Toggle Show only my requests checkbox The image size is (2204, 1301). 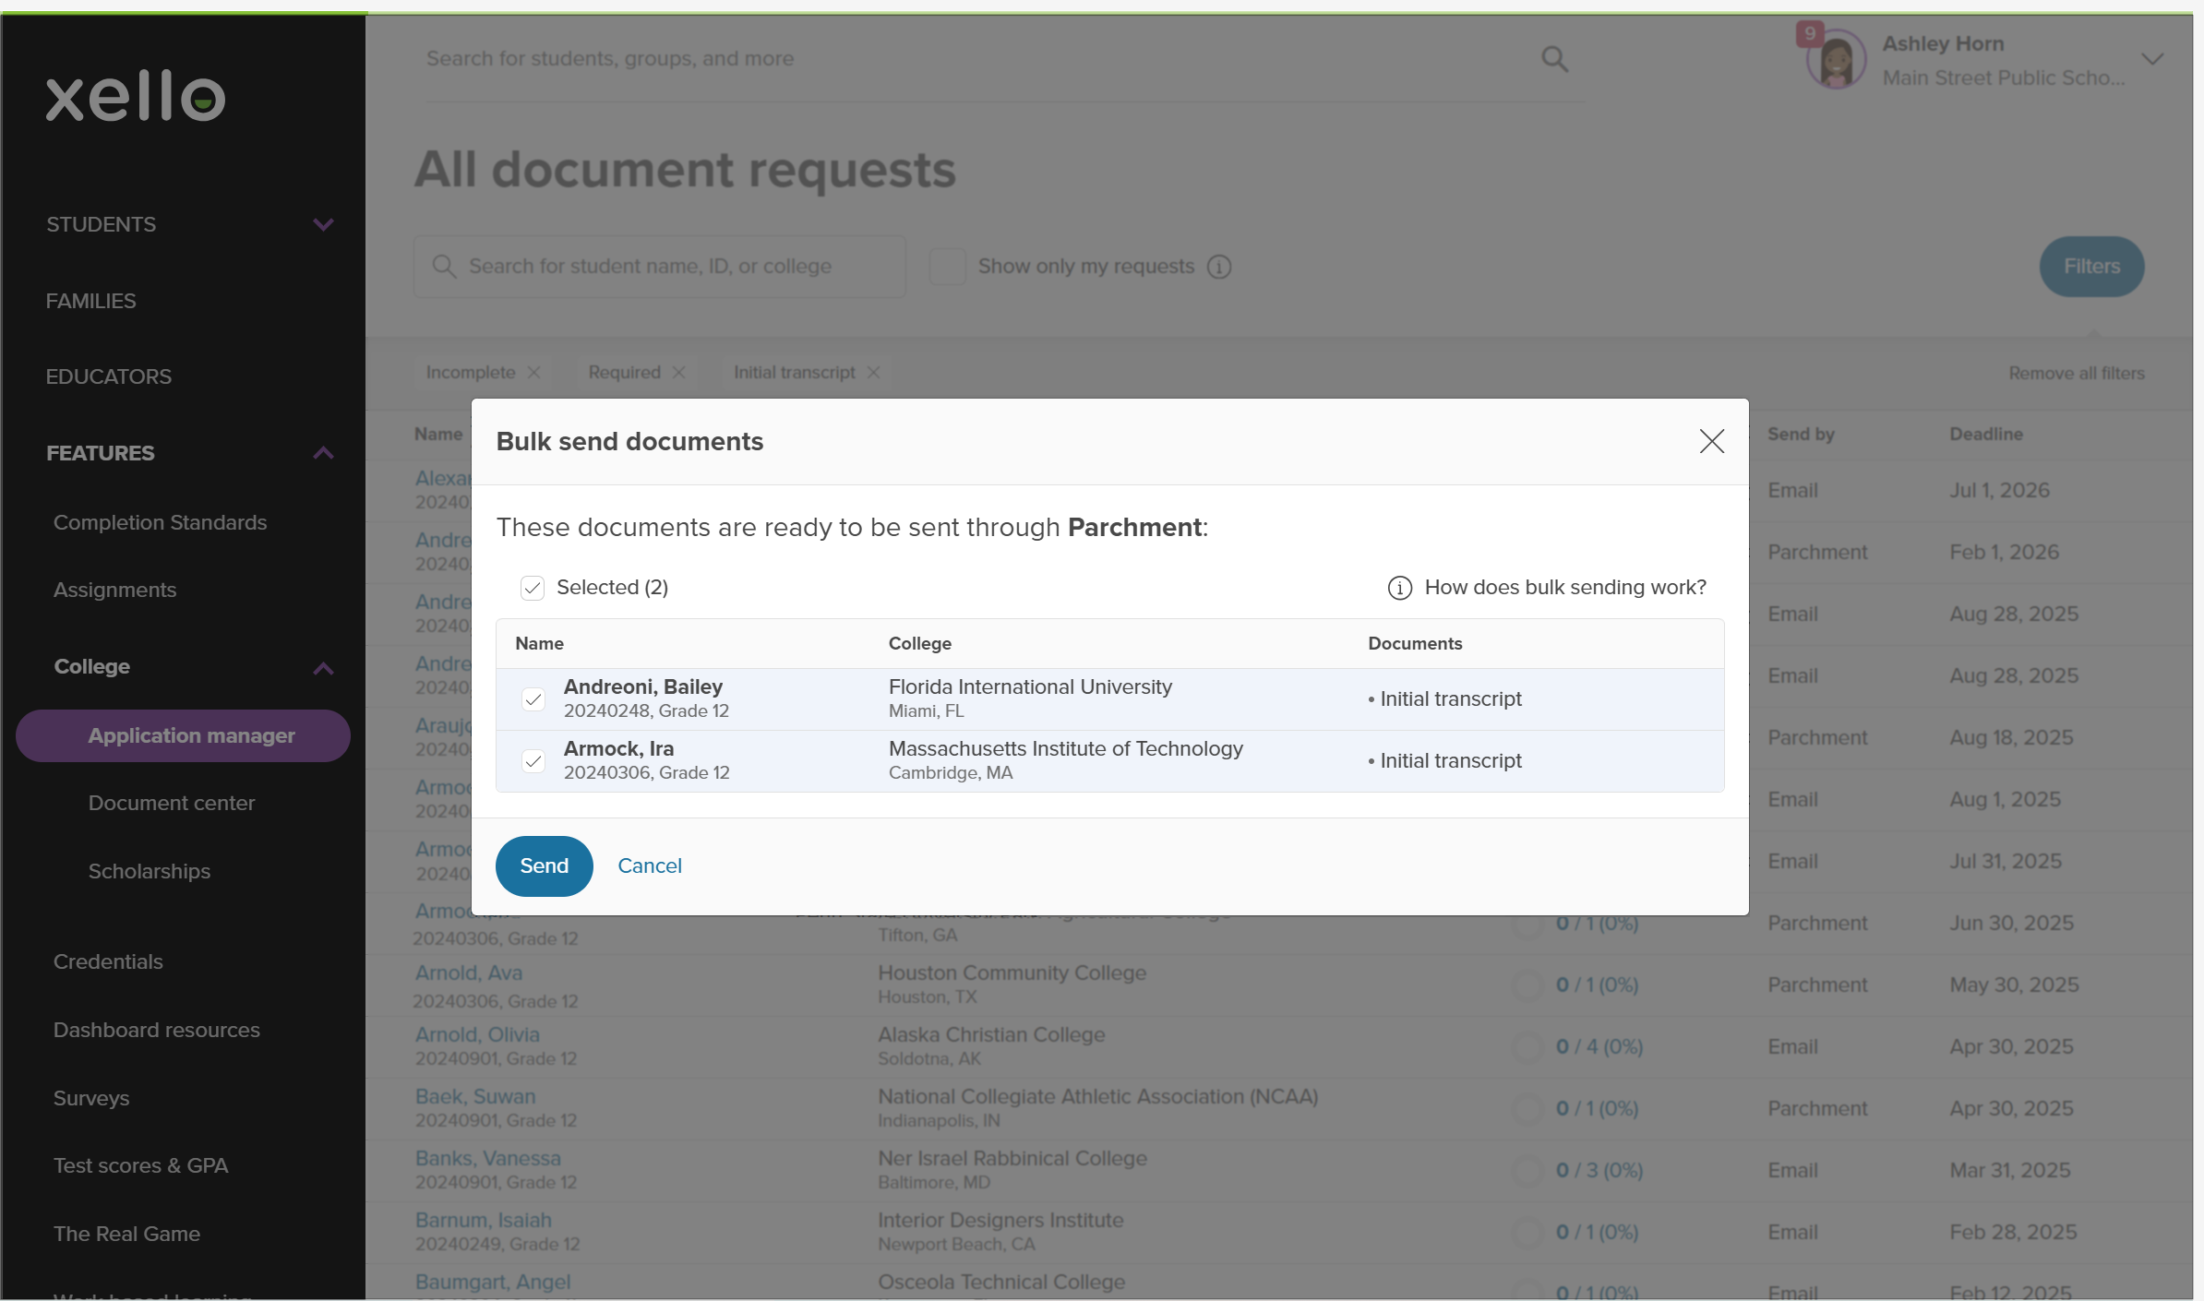[947, 267]
